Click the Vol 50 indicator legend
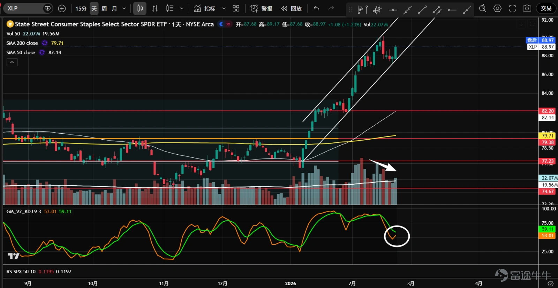 click(x=13, y=34)
